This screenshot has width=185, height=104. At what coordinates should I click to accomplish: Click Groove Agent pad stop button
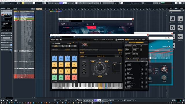pyautogui.click(x=53, y=50)
